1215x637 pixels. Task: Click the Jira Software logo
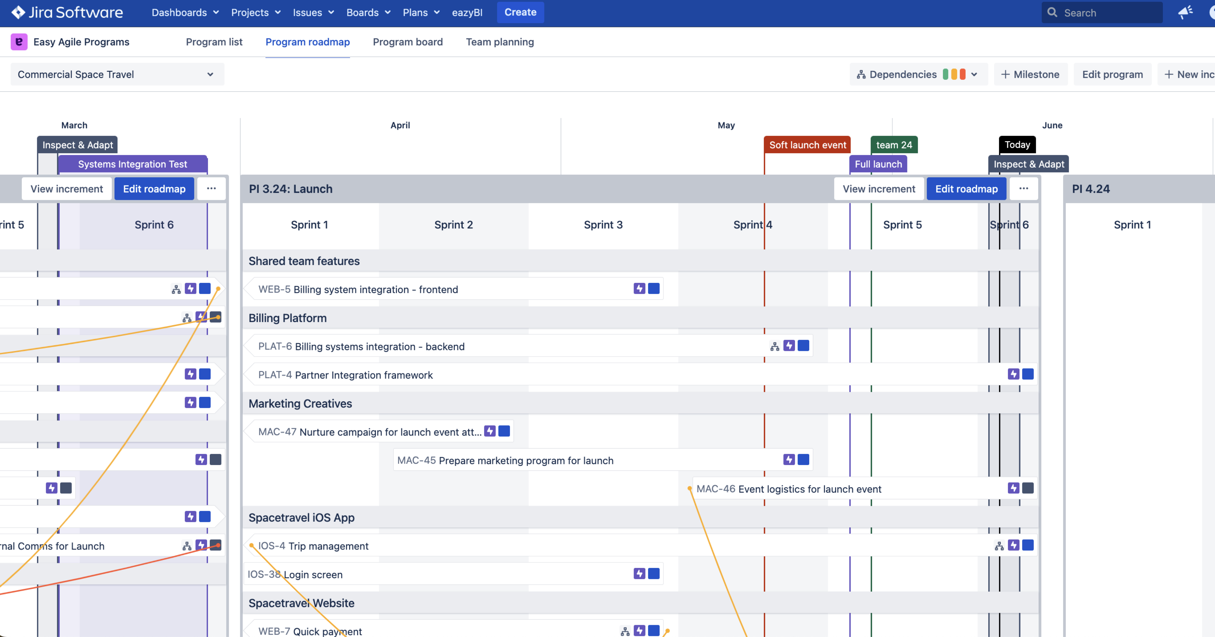coord(67,12)
